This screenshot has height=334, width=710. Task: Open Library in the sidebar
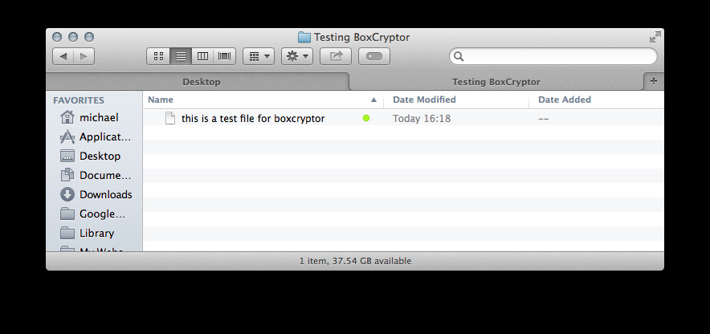(87, 233)
